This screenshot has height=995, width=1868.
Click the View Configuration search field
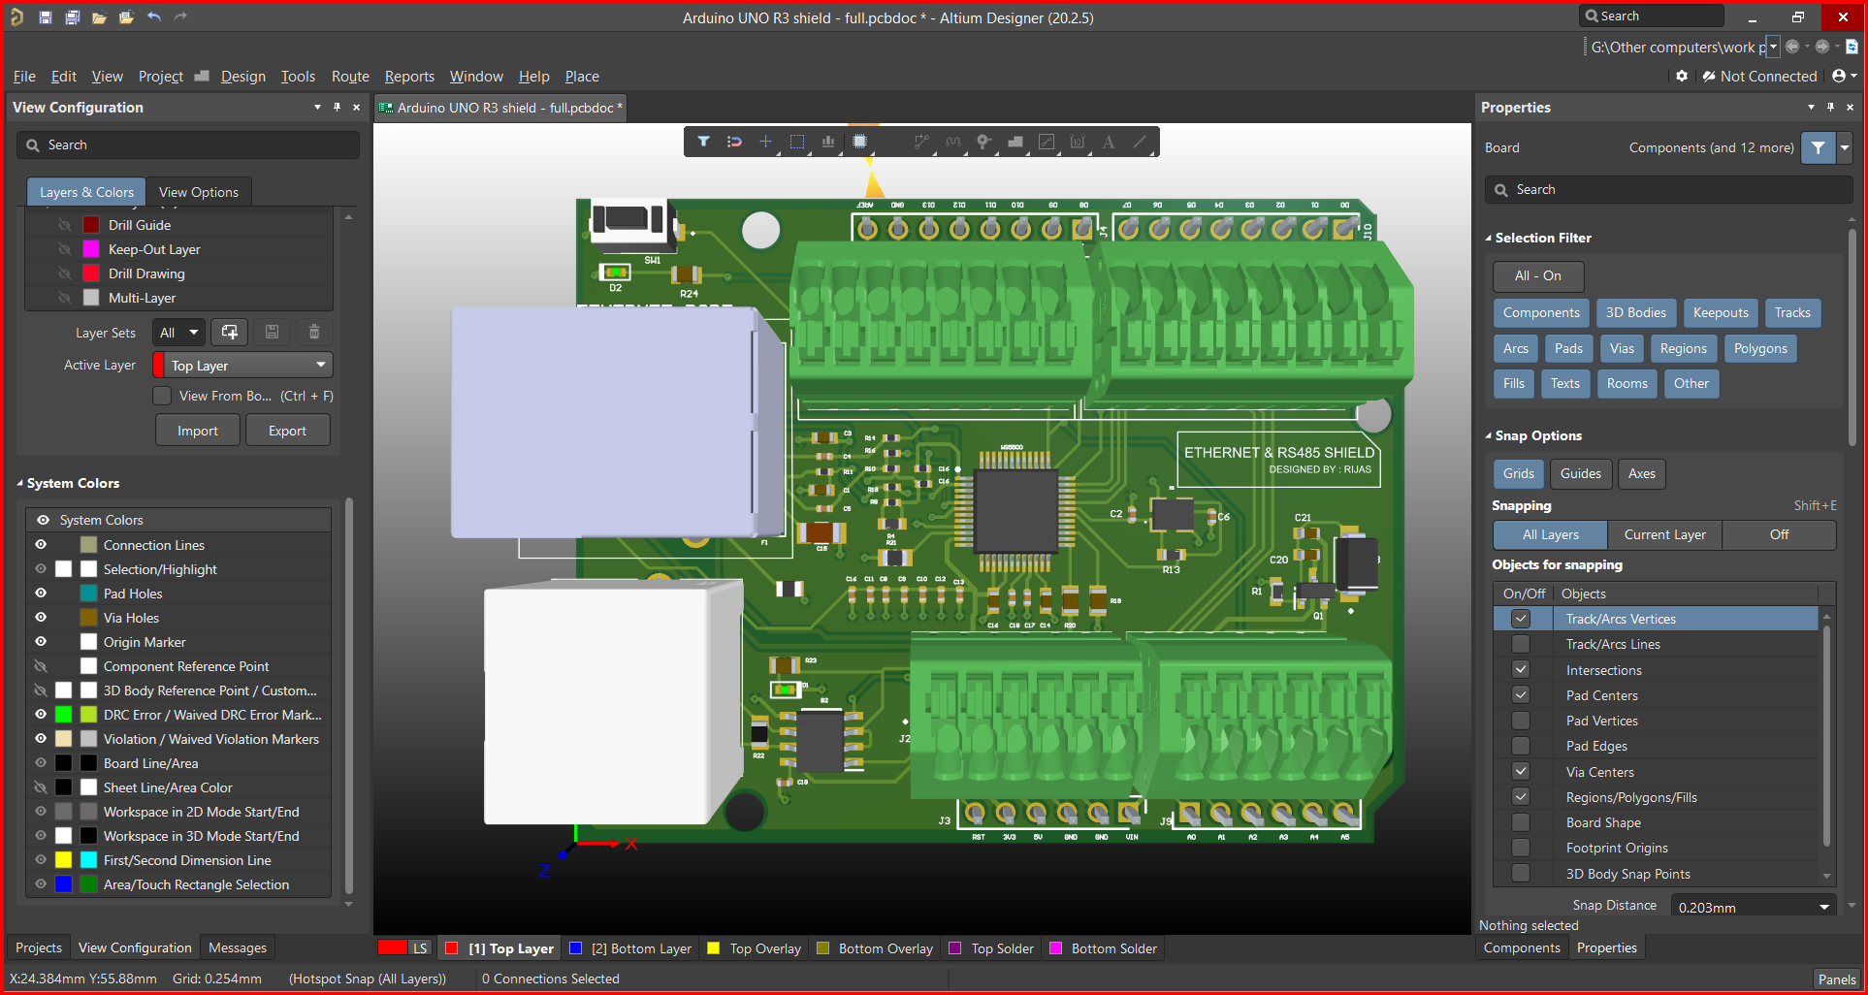click(188, 145)
